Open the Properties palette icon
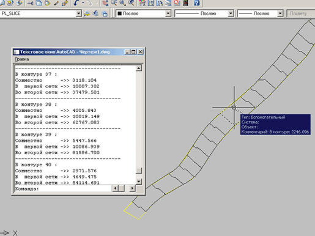The height and width of the screenshot is (236, 315). (143, 3)
